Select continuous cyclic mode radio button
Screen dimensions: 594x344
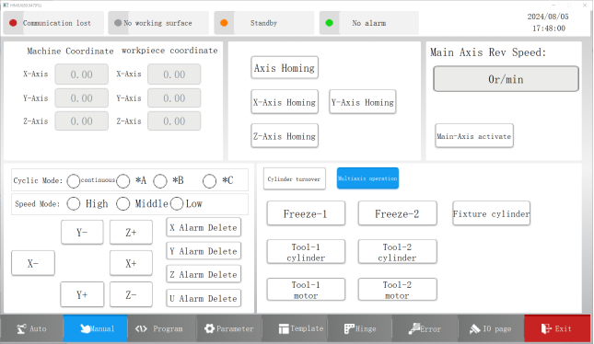coord(73,181)
